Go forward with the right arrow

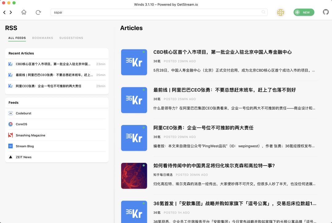pos(11,12)
